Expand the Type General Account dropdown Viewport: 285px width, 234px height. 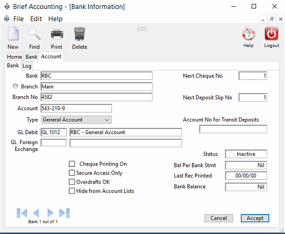click(x=76, y=120)
